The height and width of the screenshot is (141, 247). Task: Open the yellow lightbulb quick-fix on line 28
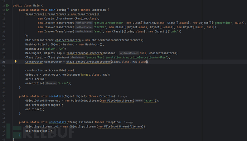pyautogui.click(x=15, y=62)
